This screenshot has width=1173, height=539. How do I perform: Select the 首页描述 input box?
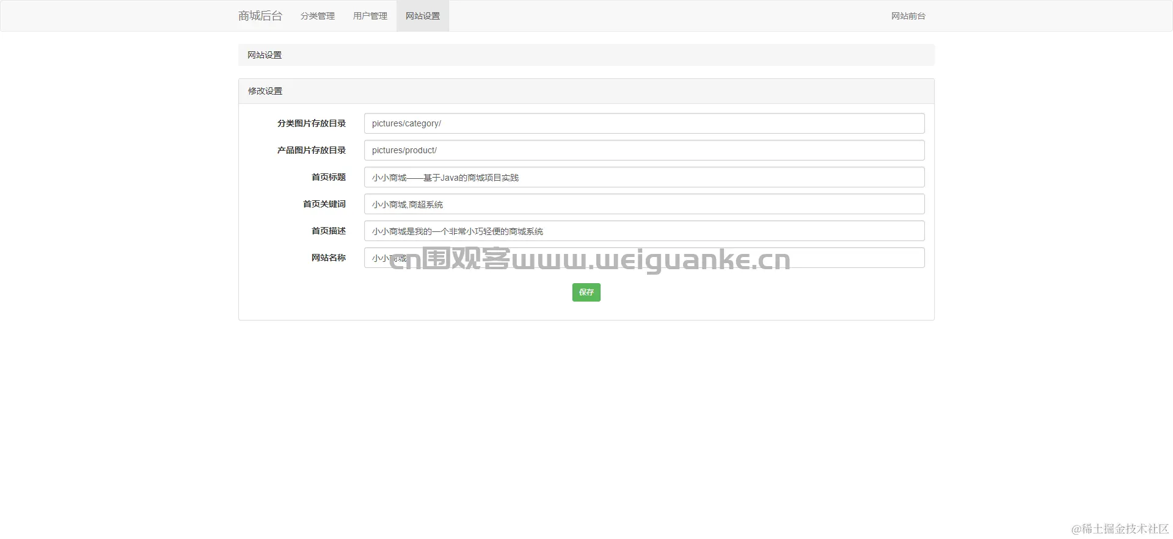(x=645, y=231)
